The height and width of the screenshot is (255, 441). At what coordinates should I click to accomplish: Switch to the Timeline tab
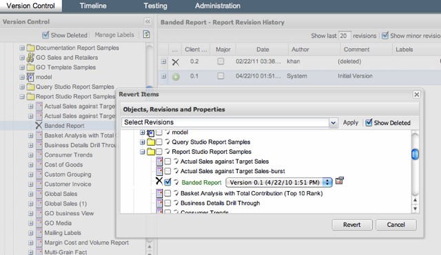tap(93, 6)
